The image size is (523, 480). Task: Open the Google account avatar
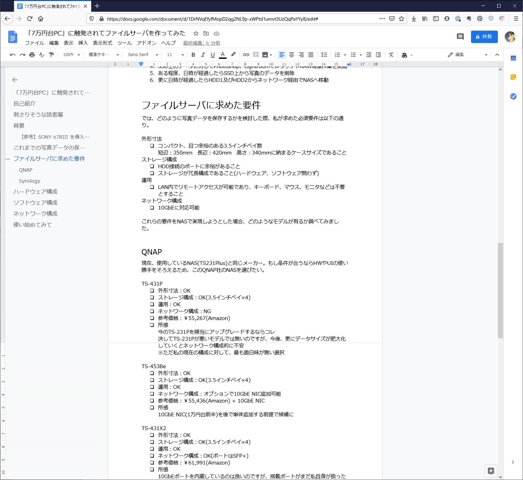pos(510,37)
